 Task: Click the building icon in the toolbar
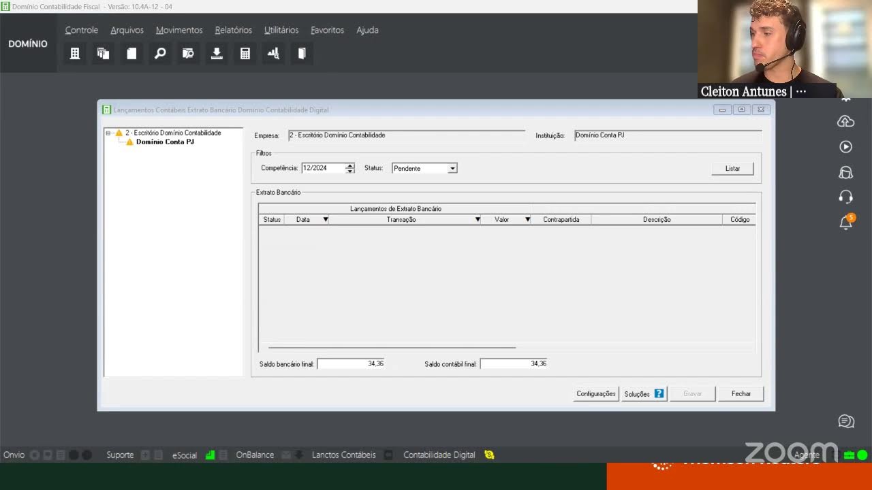pyautogui.click(x=75, y=53)
